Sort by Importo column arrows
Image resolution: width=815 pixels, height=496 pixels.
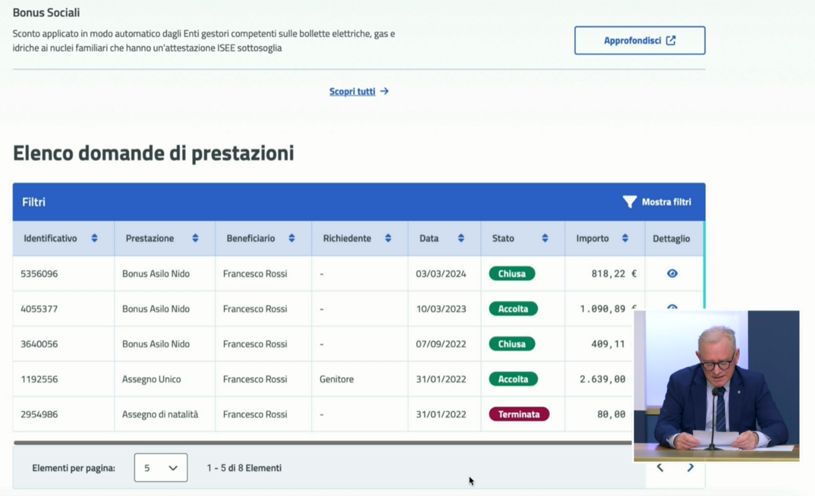point(625,238)
